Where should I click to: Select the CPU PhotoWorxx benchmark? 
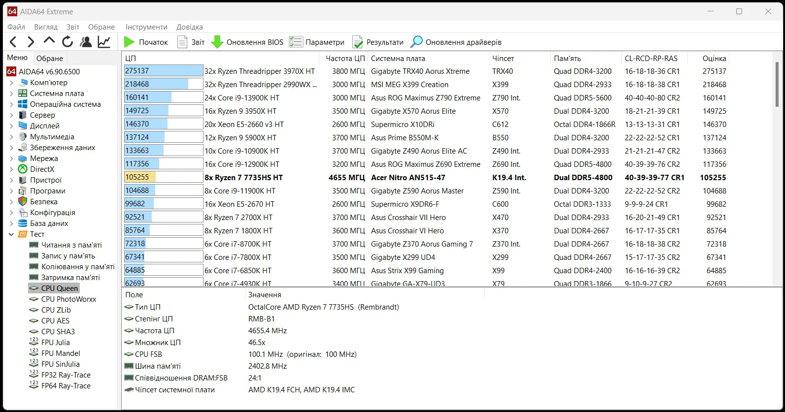pyautogui.click(x=63, y=299)
